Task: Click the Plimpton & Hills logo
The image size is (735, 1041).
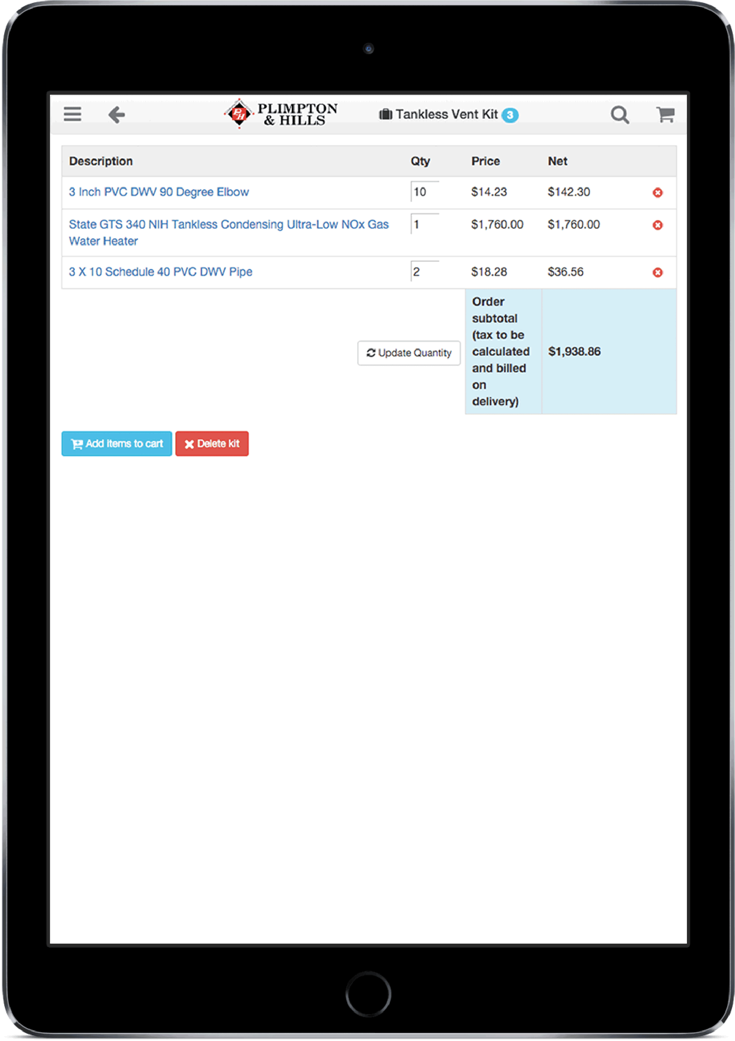Action: coord(281,114)
